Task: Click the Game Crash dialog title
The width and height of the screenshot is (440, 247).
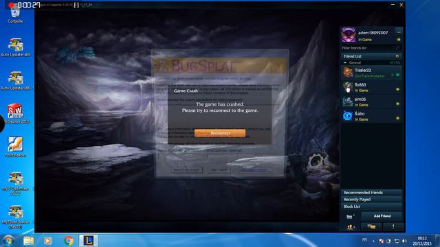Action: [186, 91]
